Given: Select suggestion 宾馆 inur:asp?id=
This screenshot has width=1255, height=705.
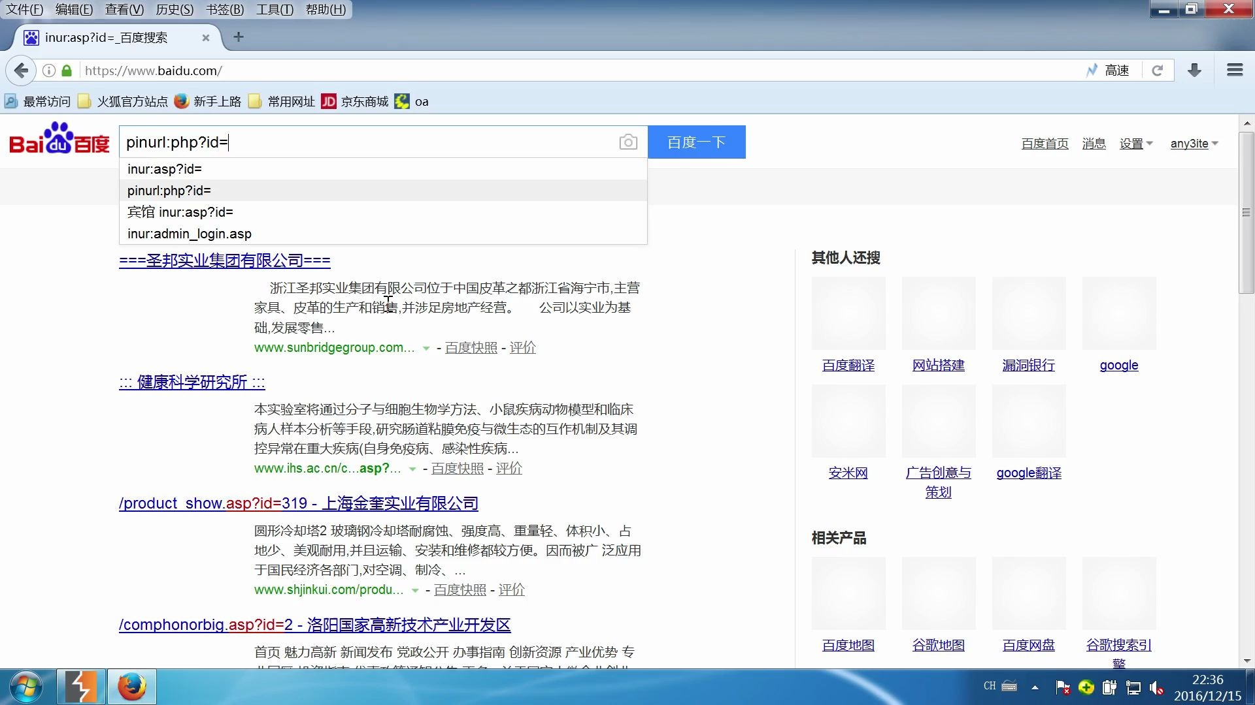Looking at the screenshot, I should coord(383,212).
